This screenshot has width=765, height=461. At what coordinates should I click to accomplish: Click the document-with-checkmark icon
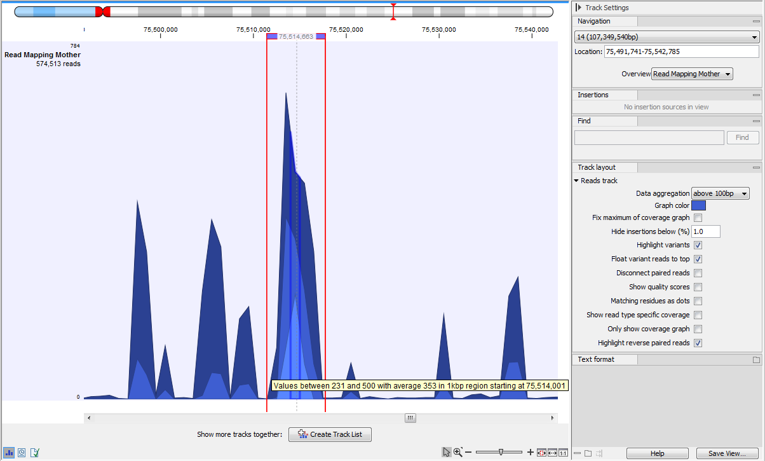click(34, 452)
